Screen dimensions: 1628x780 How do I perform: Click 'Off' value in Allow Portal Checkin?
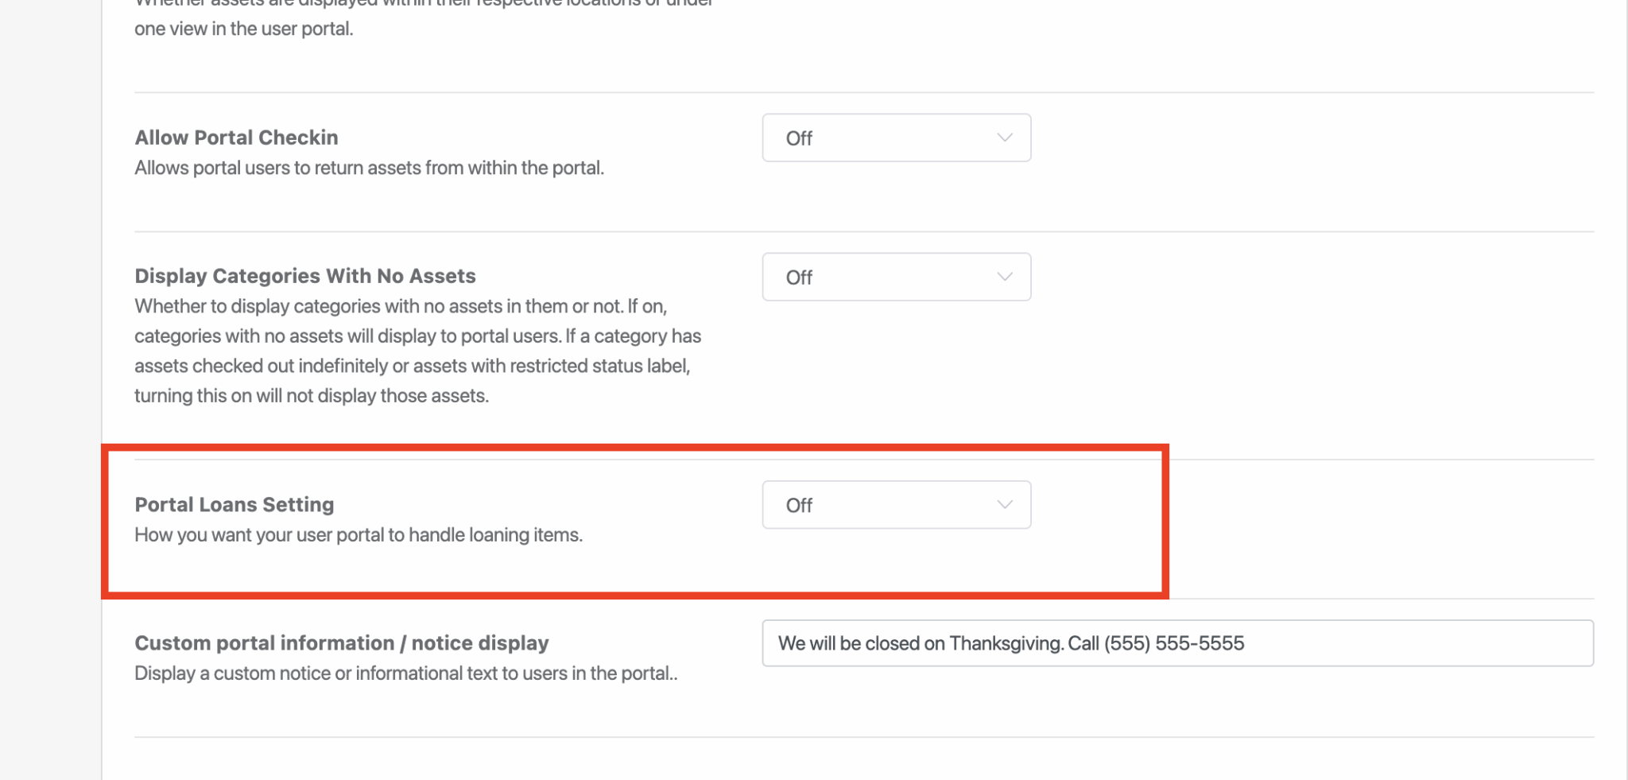pos(799,139)
